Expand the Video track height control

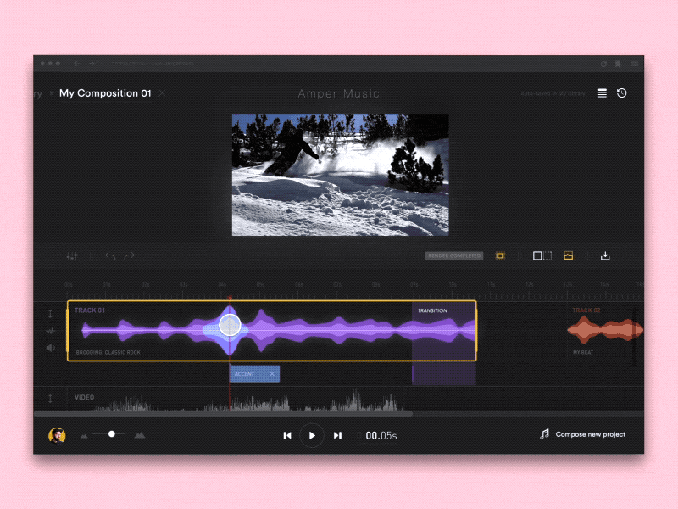pos(50,397)
